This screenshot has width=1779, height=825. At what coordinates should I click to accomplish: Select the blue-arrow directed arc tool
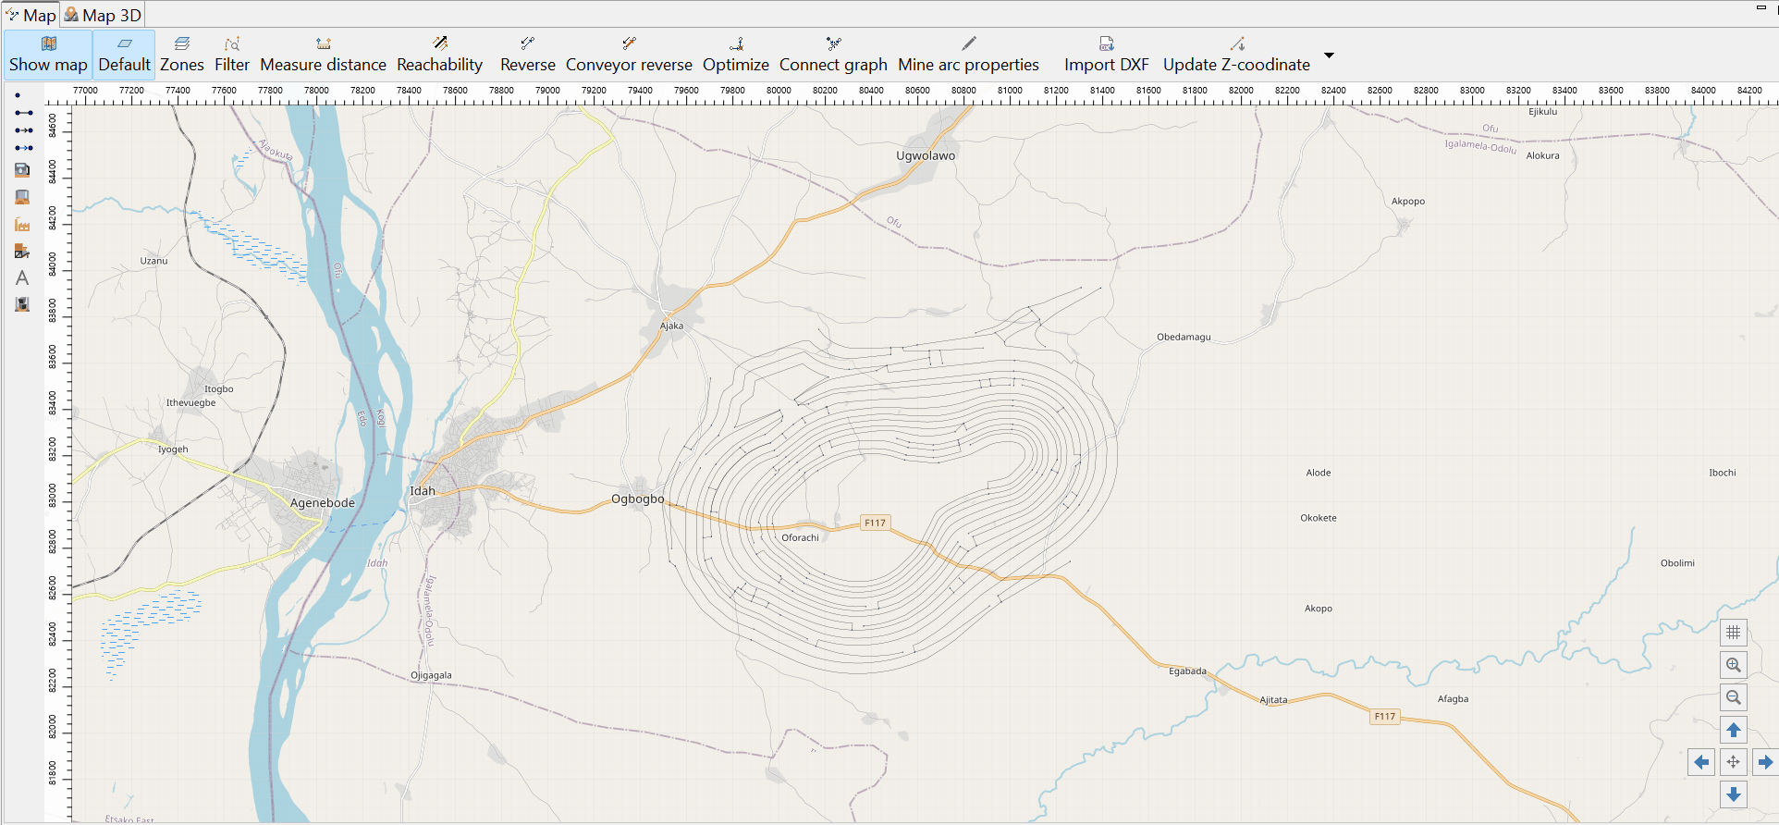pyautogui.click(x=23, y=148)
